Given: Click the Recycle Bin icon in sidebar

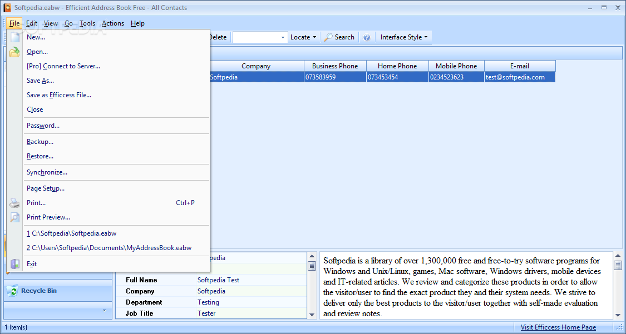Looking at the screenshot, I should [x=12, y=291].
